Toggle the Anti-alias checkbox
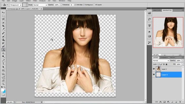 point(75,5)
